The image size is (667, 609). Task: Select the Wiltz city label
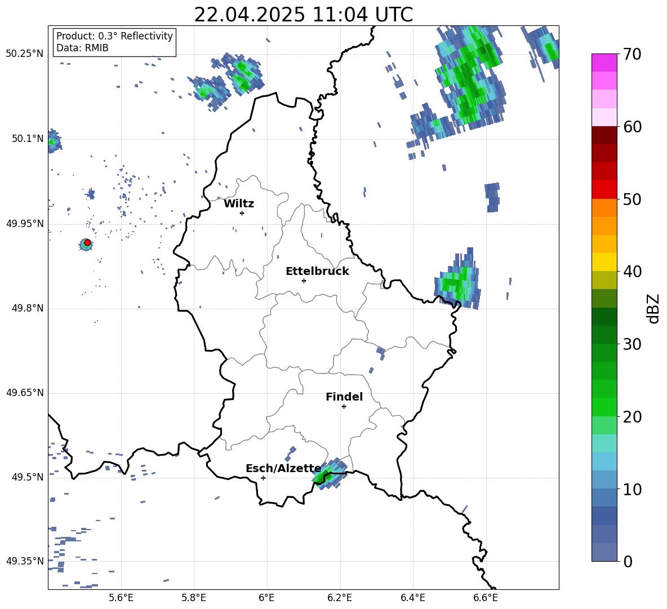[x=239, y=204]
